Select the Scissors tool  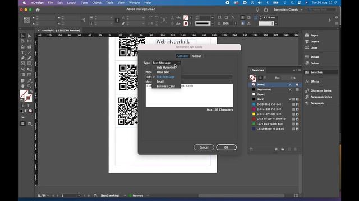(22, 69)
